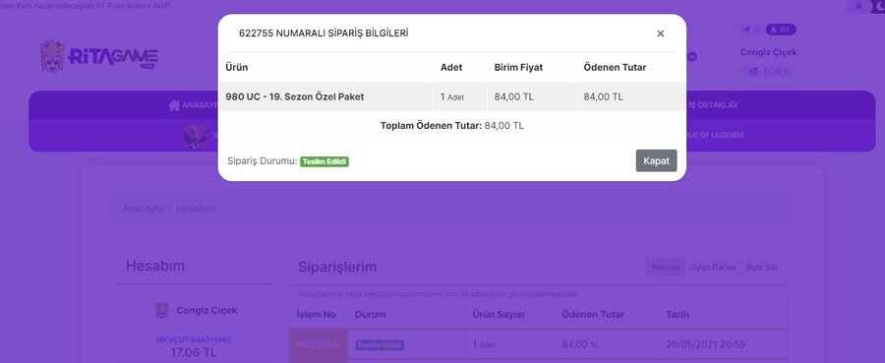
Task: Open the paper-plane messages icon
Action: pyautogui.click(x=746, y=30)
